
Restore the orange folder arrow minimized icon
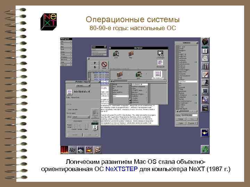click(x=89, y=150)
